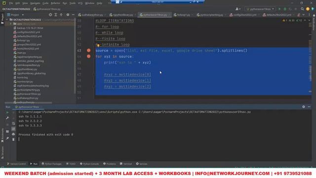Hide the Project tool window
The height and width of the screenshot is (178, 316).
pyautogui.click(x=73, y=15)
